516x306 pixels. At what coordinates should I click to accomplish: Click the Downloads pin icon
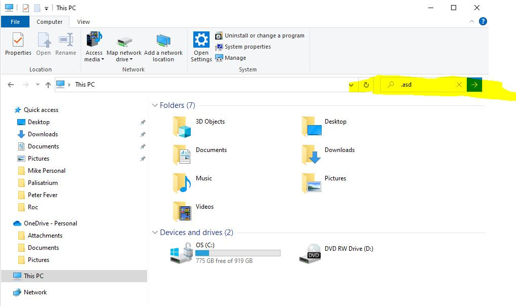tap(143, 134)
